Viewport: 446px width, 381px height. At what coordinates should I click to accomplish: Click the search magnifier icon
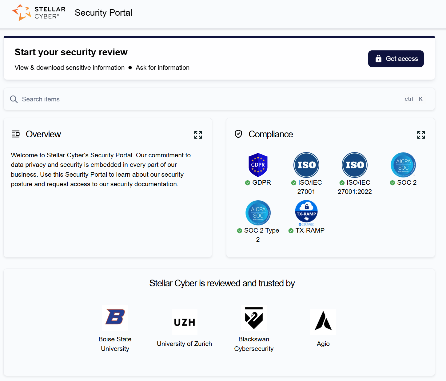[14, 99]
